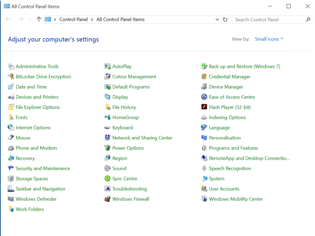Open the Recovery link
Image resolution: width=315 pixels, height=236 pixels.
[x=25, y=158]
